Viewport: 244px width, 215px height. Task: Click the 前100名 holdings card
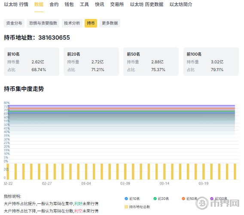[x=211, y=62]
